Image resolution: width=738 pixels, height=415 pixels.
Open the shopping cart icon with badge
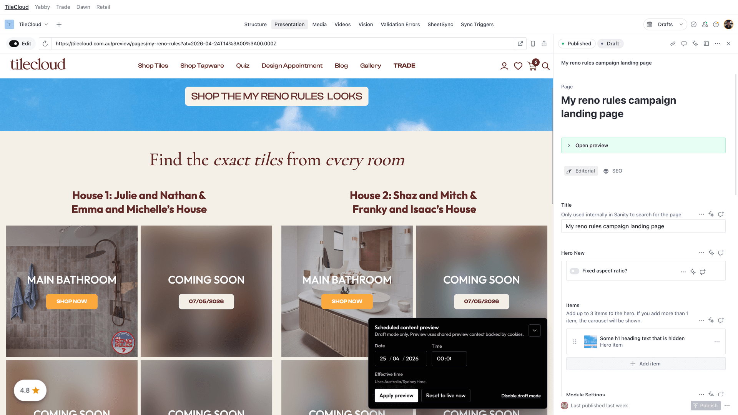click(533, 65)
